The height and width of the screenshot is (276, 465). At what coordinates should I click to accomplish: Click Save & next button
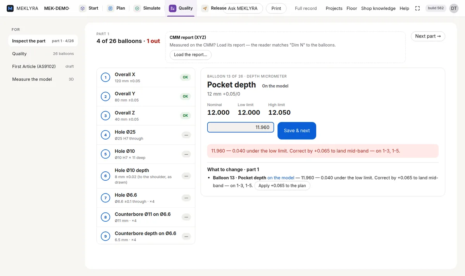pos(297,131)
